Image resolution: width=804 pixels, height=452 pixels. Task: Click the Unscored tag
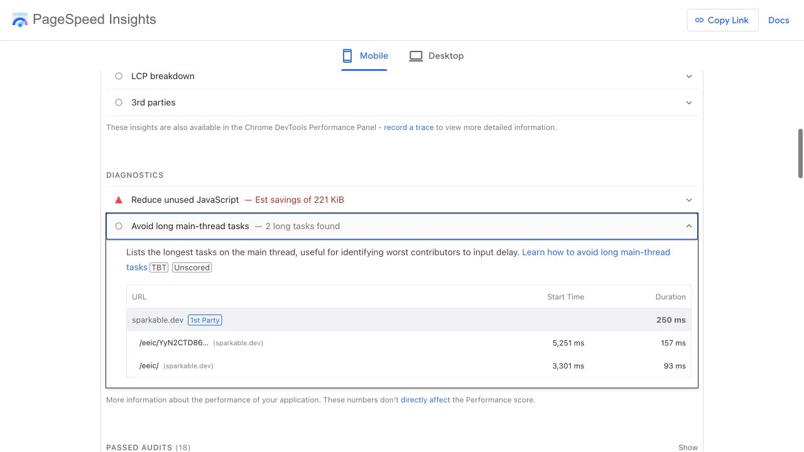pyautogui.click(x=192, y=267)
